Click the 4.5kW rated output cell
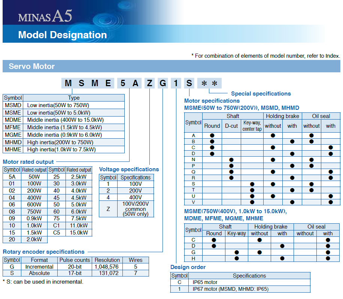Screen dimensions: 343x299 79,198
